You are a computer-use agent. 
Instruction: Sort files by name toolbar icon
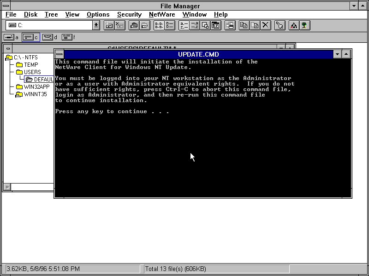pos(184,25)
